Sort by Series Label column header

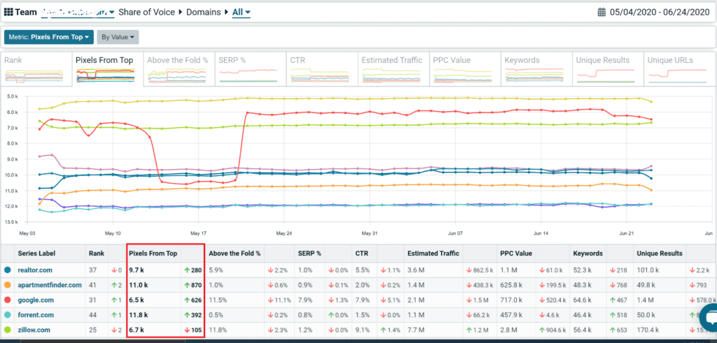point(36,253)
